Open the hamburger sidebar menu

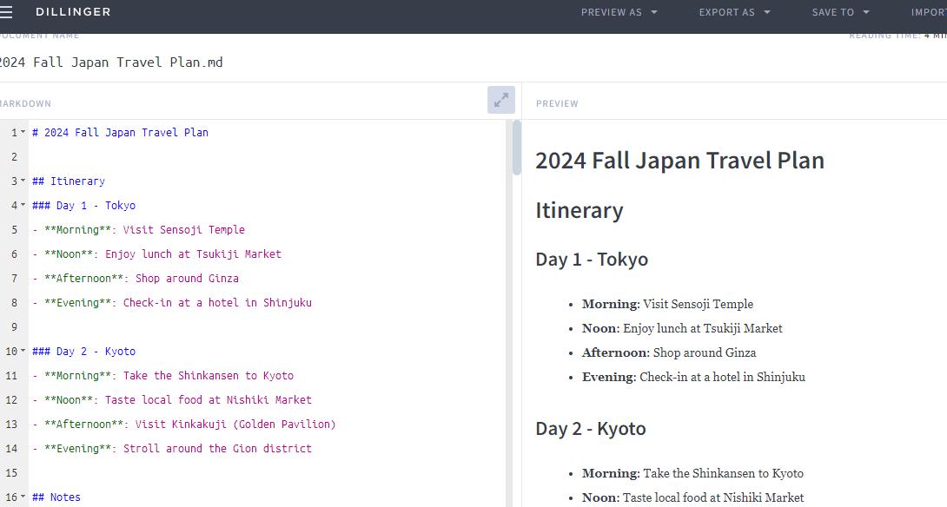click(6, 12)
